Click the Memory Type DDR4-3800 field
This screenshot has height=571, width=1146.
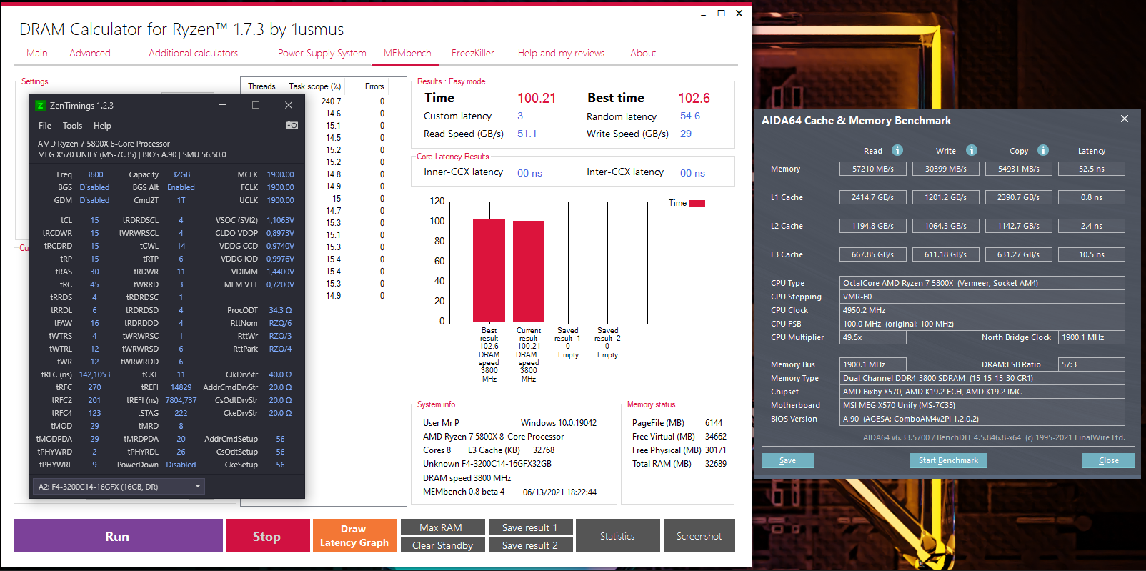tap(982, 378)
